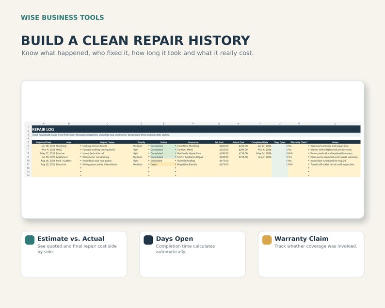The image size is (385, 308).
Task: Select the $218.00 actual cost cell
Action: click(238, 157)
